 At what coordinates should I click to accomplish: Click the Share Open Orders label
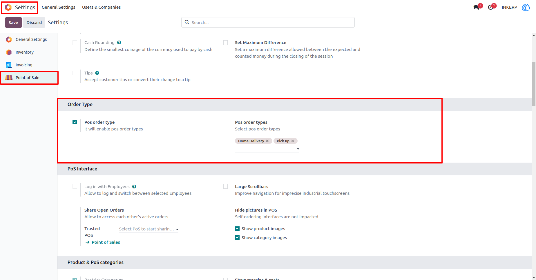click(104, 210)
